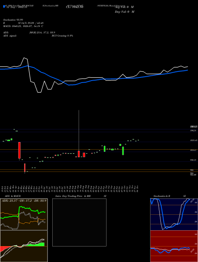Click the 'Day Vol: 0 M' label

124,12
